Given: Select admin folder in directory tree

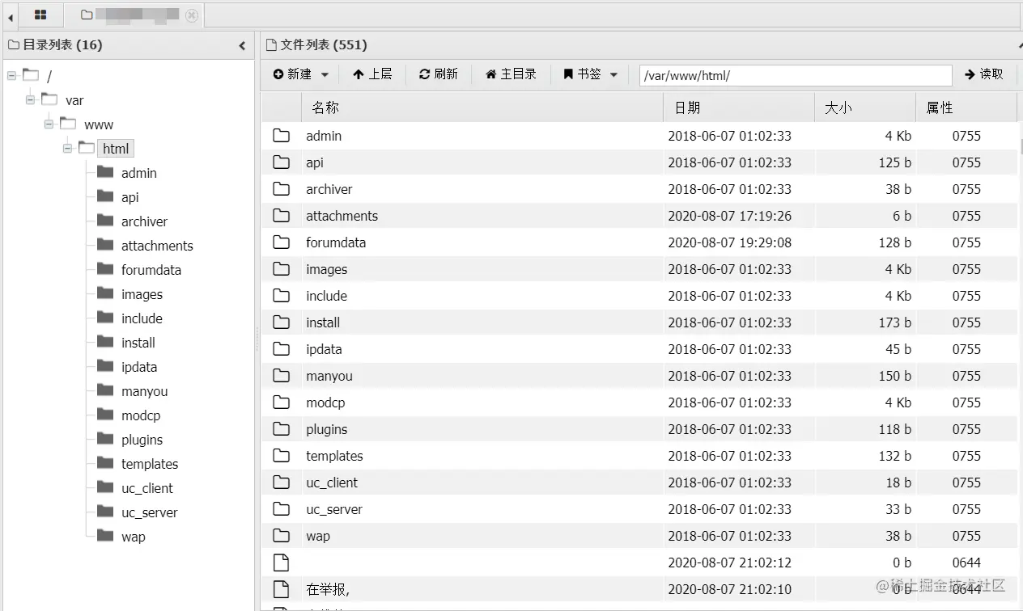Looking at the screenshot, I should (139, 173).
